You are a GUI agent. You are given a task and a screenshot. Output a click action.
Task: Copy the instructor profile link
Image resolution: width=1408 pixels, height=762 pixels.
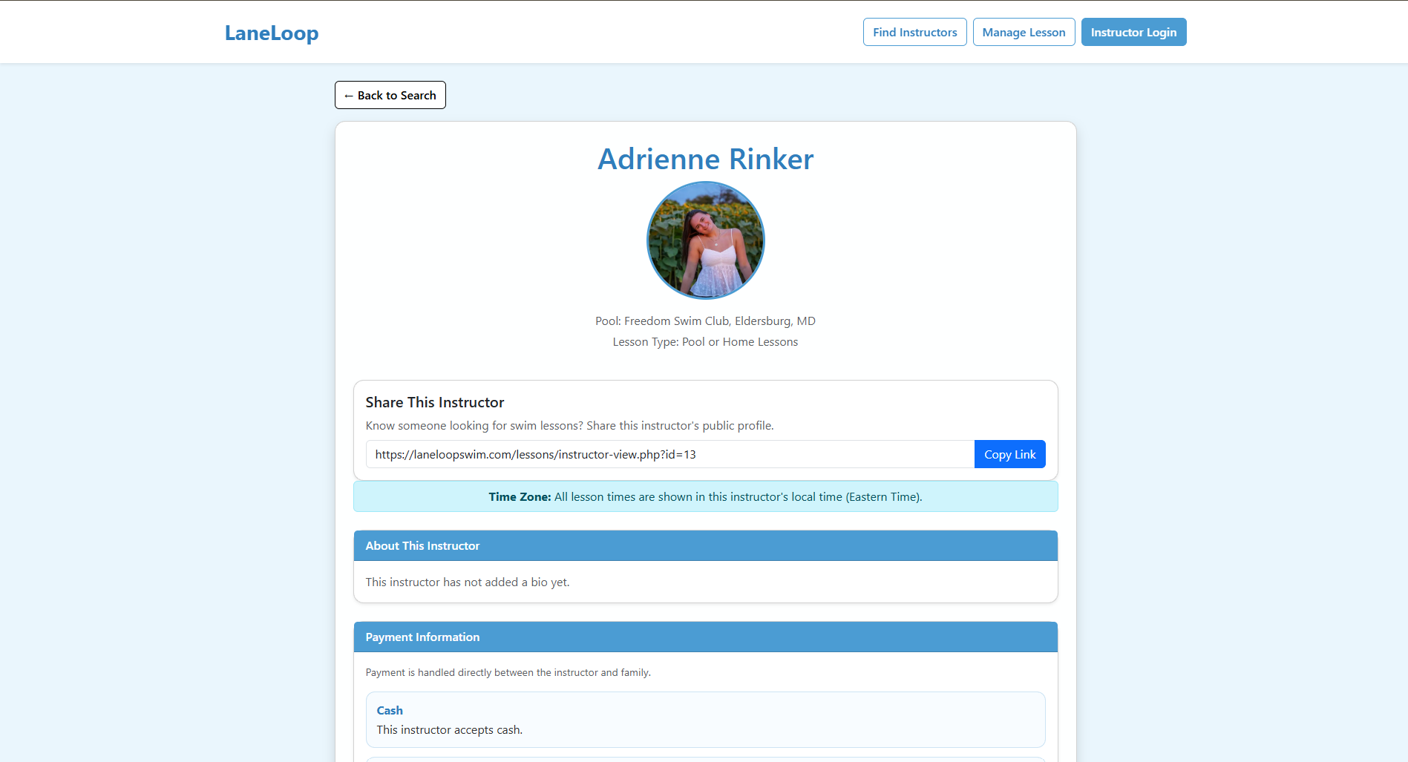1009,454
